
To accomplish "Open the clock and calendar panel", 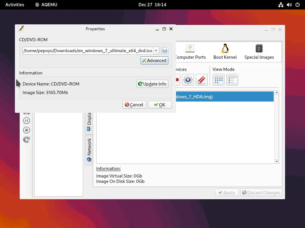I will pyautogui.click(x=152, y=5).
